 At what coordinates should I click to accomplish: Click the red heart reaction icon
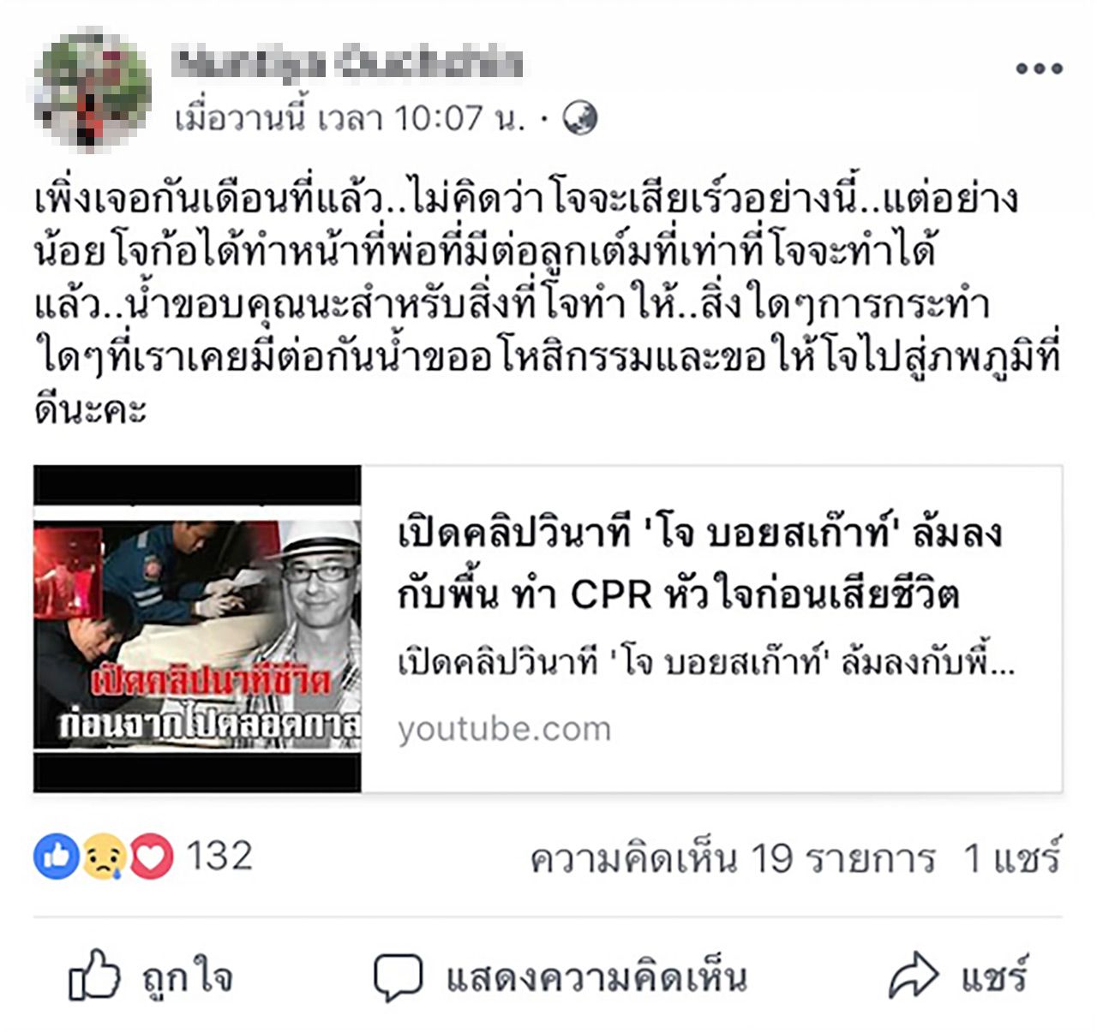[150, 857]
